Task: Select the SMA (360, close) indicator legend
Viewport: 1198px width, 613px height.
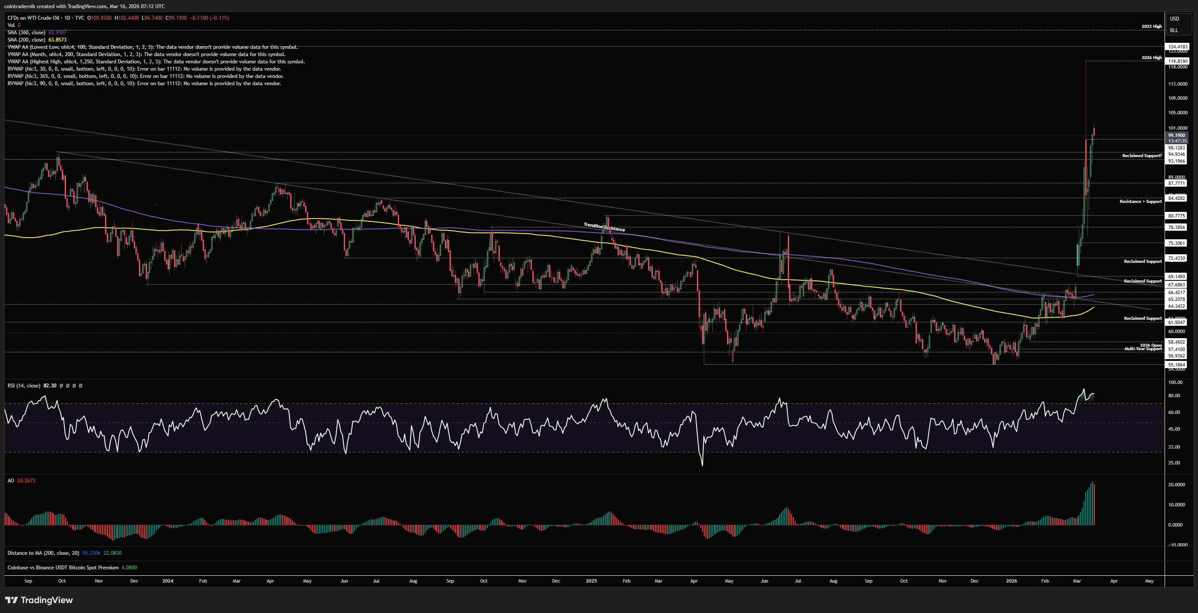Action: click(x=26, y=33)
